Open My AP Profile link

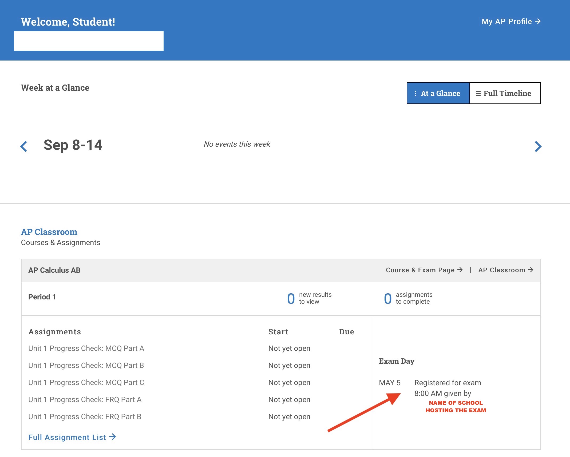coord(511,21)
